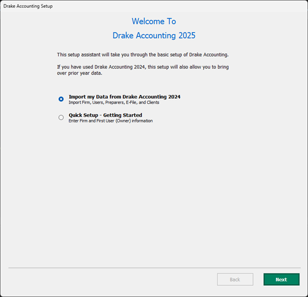Select the Import my Data radio button

click(x=61, y=99)
